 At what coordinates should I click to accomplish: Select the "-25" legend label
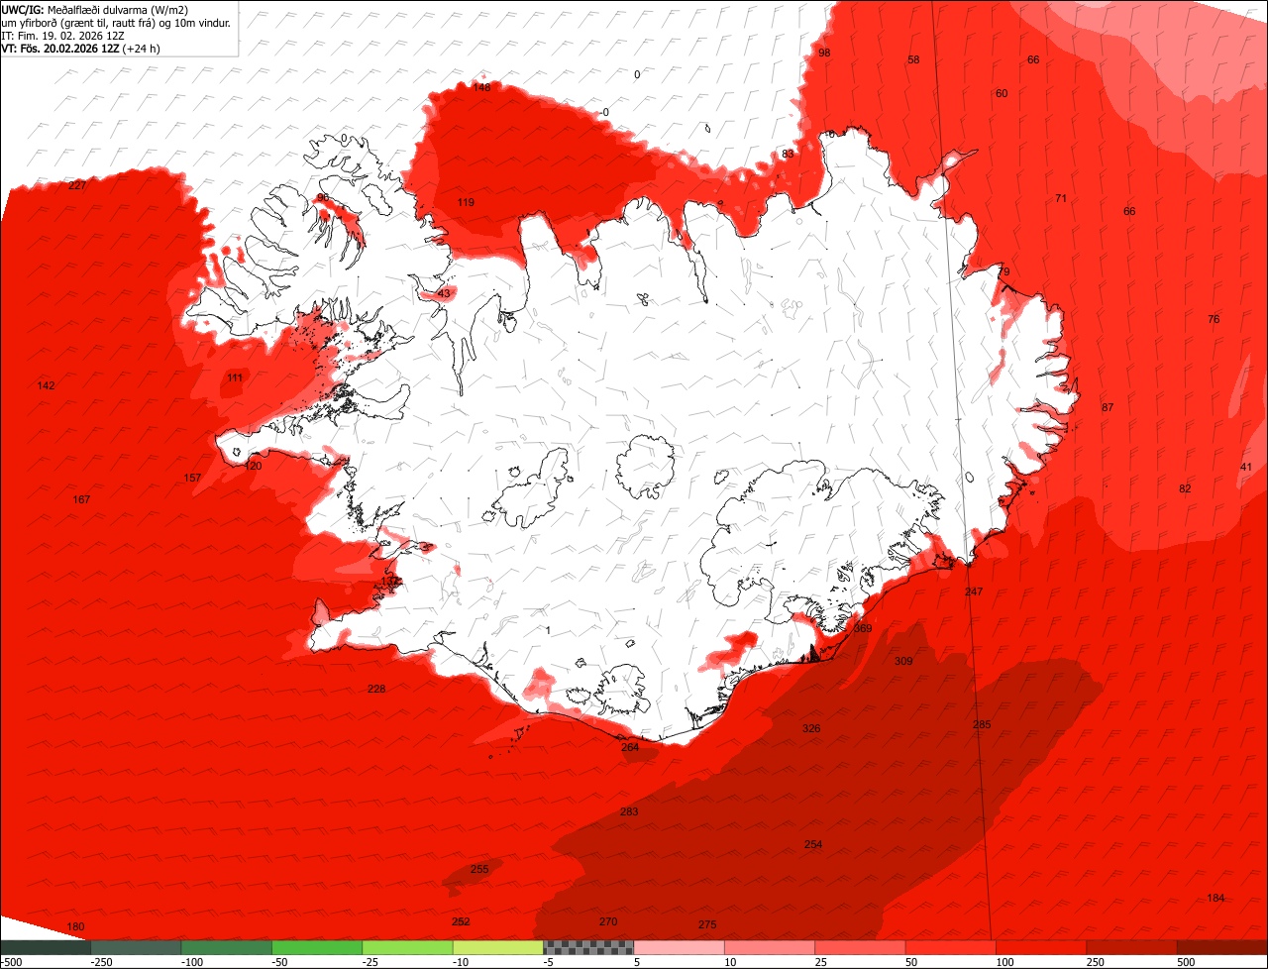point(371,962)
